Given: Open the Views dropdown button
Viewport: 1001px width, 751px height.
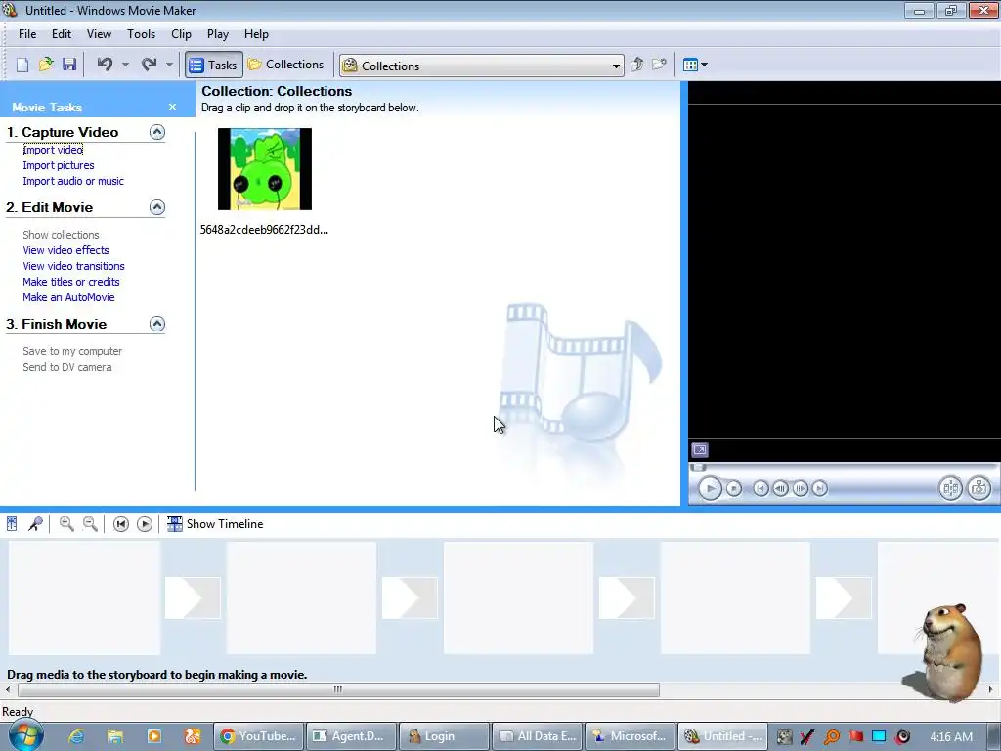Looking at the screenshot, I should click(x=695, y=65).
